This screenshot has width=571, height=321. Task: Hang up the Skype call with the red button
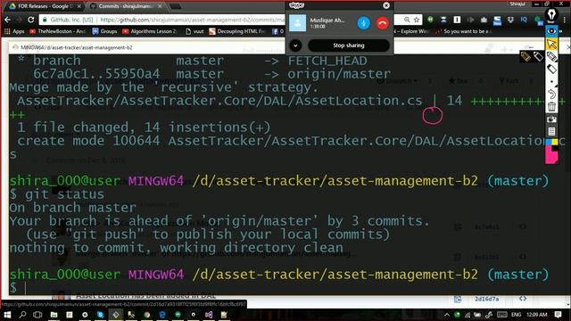click(382, 23)
